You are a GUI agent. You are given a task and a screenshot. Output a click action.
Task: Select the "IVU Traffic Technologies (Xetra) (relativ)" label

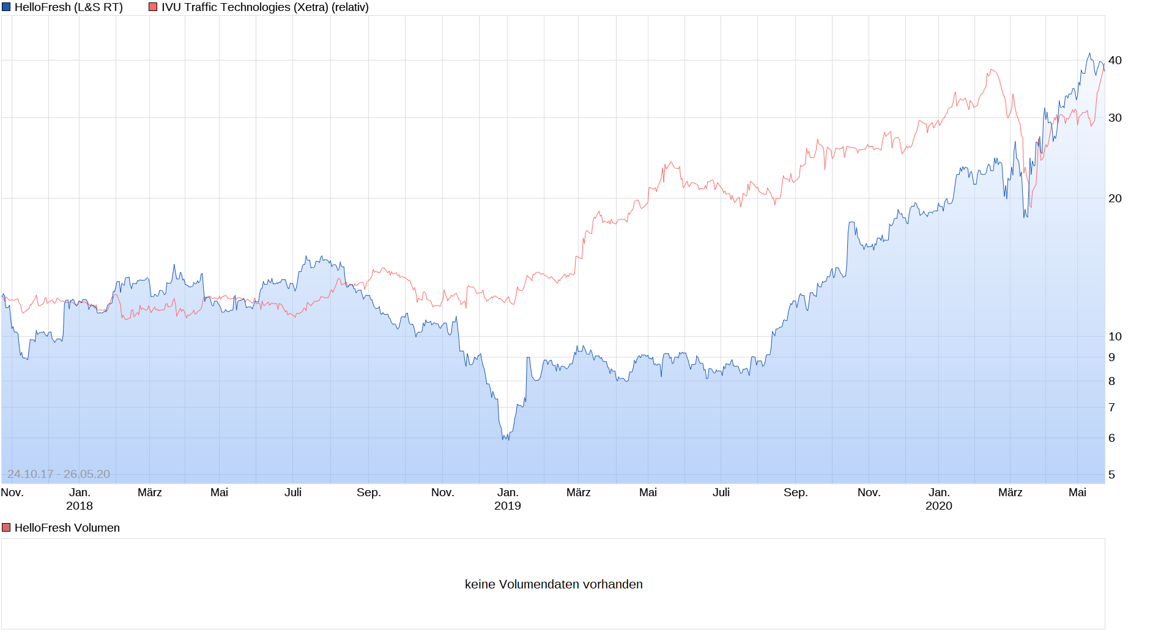click(265, 7)
